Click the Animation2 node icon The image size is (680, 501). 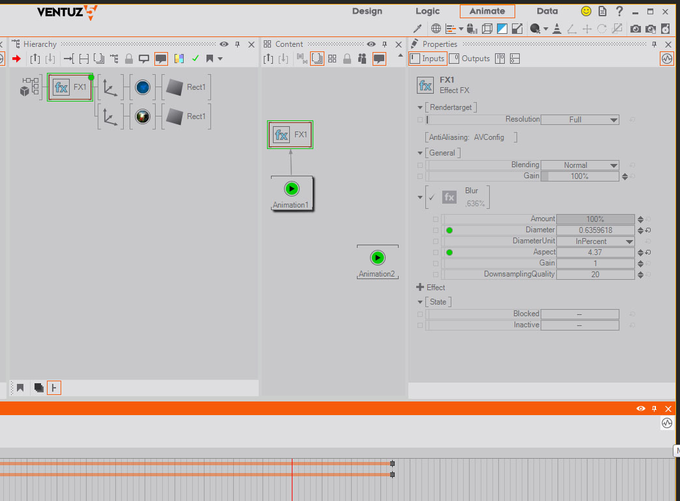(378, 258)
